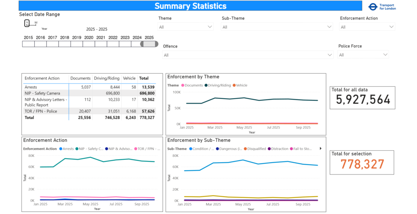The height and width of the screenshot is (214, 417).
Task: Open the Police Force dropdown
Action: tap(363, 55)
